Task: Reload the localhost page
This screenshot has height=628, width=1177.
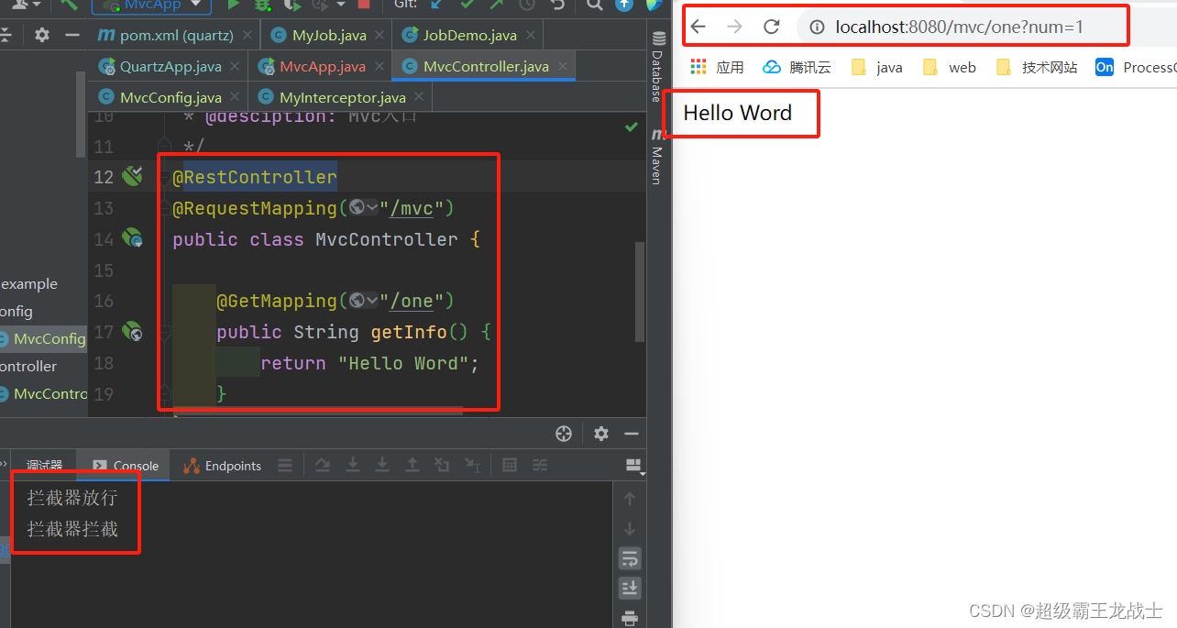Action: click(772, 27)
